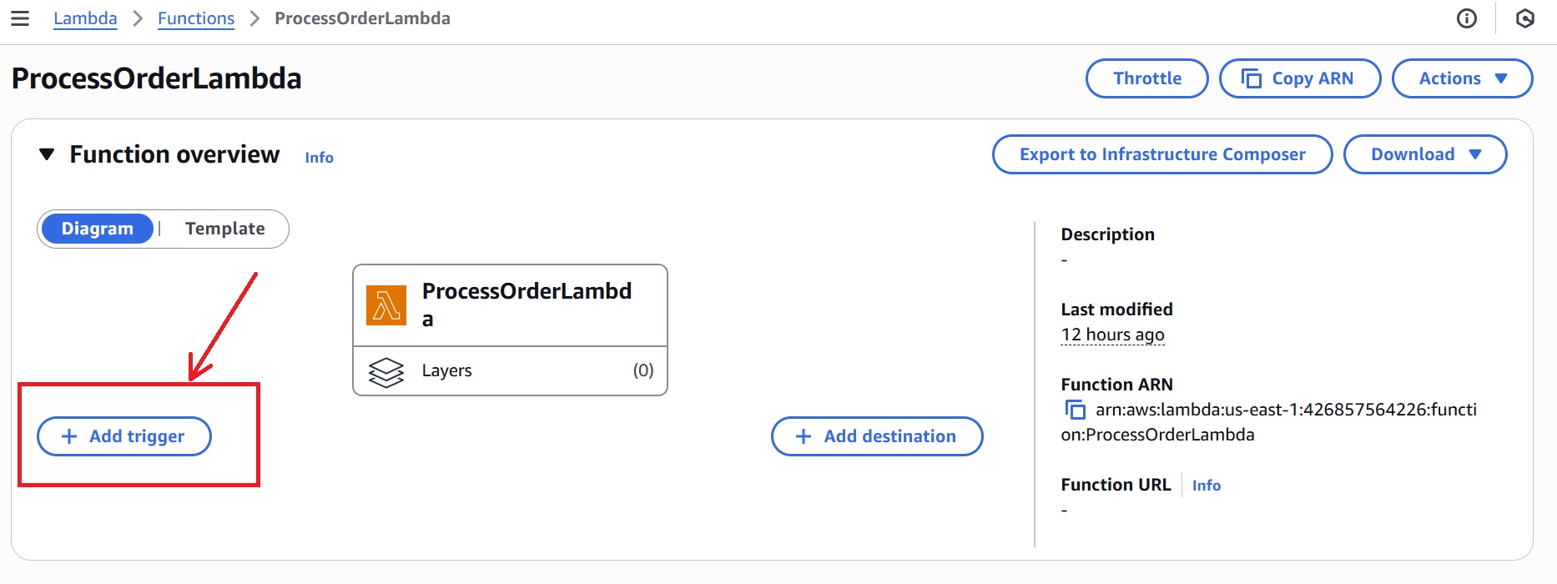Click the CloudShell icon in the top bar
The width and height of the screenshot is (1557, 584).
[1525, 18]
